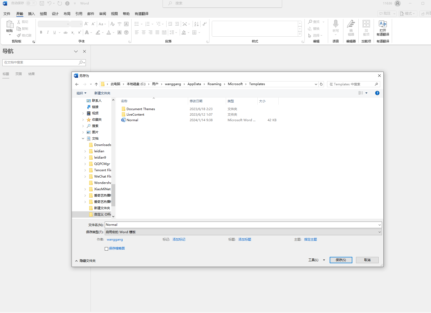The image size is (431, 313).
Task: Click the Add-ins icon
Action: (366, 24)
